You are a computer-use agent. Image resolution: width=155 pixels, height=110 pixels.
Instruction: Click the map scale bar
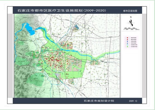132,29
